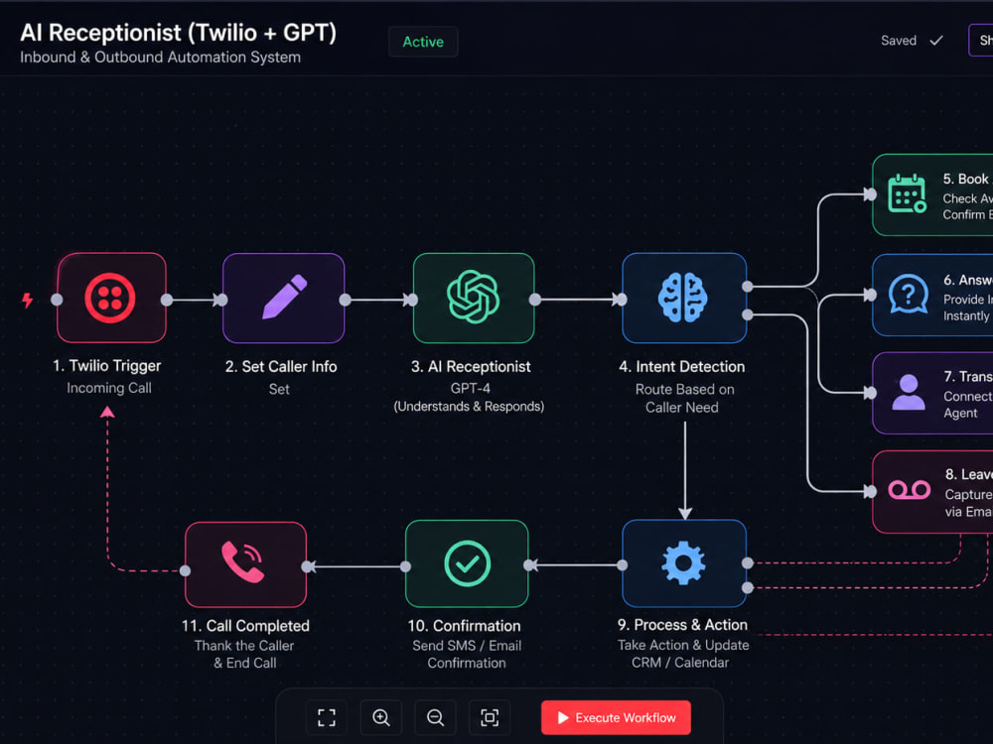Click the Share button in the header

coord(981,41)
